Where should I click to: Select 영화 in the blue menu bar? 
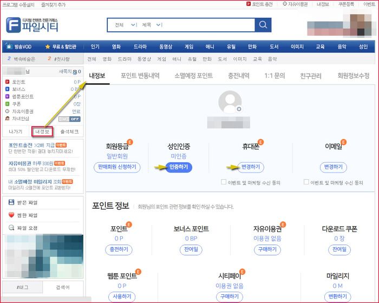(x=116, y=47)
